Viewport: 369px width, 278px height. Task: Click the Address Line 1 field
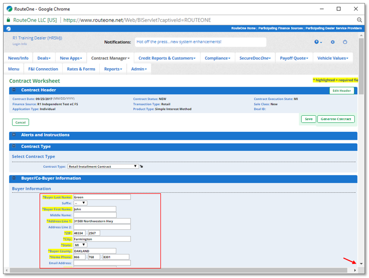click(102, 221)
